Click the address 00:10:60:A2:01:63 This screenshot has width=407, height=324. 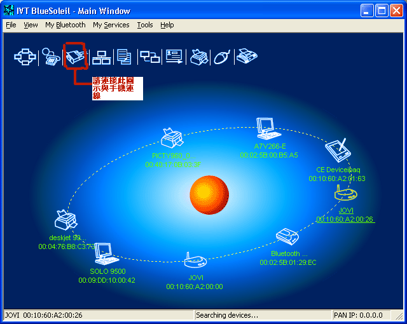[337, 179]
